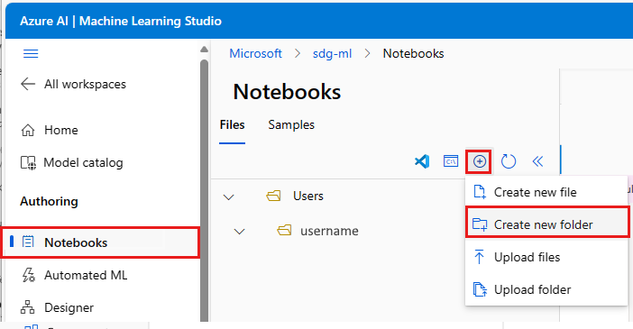Click the Home house icon
Screen dimensions: 633x329
click(28, 130)
